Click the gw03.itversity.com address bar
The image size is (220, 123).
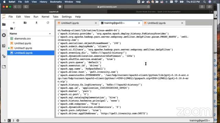(x=107, y=7)
